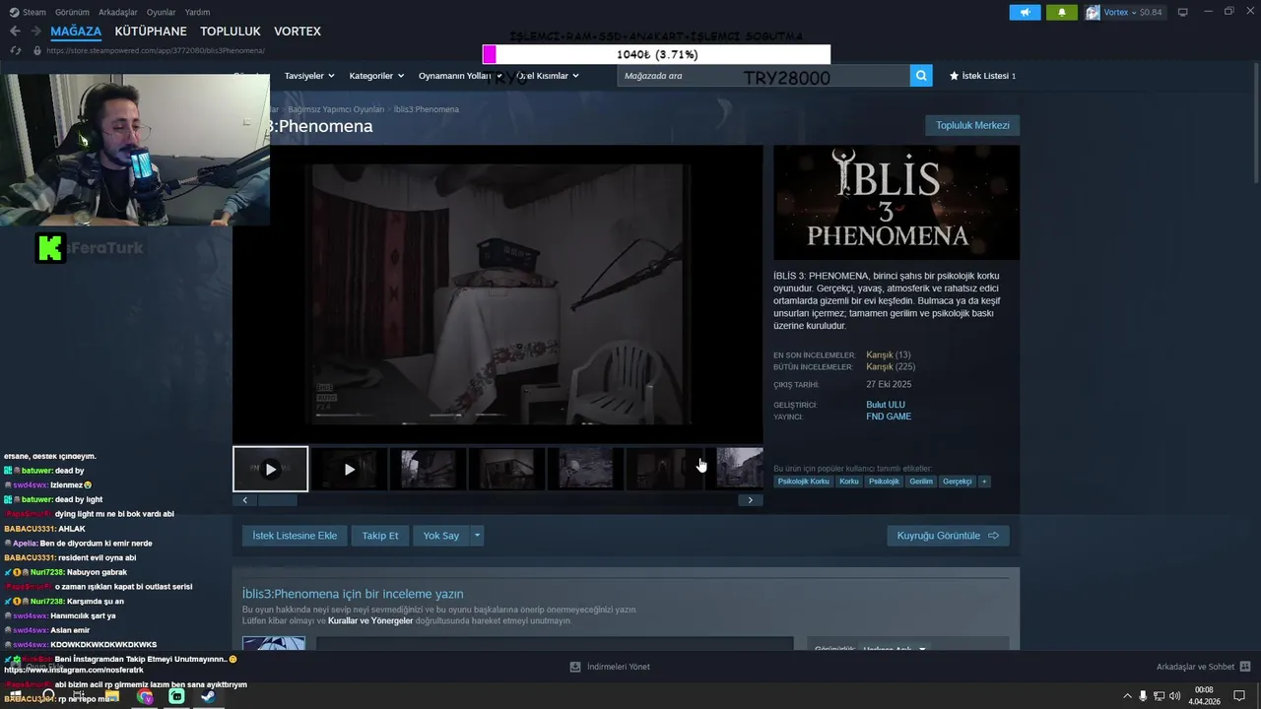
Task: Open Friends and Chat grid icon
Action: (1245, 667)
